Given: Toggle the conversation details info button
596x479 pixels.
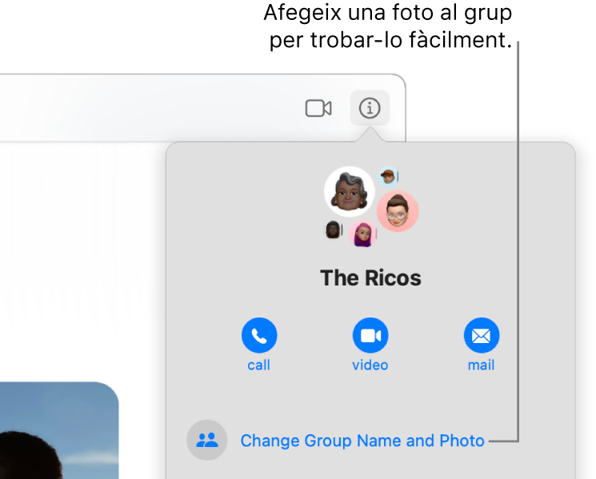Looking at the screenshot, I should pos(370,108).
